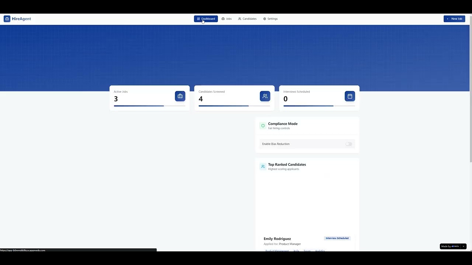
Task: Click the HireAgent brand name
Action: pyautogui.click(x=21, y=19)
